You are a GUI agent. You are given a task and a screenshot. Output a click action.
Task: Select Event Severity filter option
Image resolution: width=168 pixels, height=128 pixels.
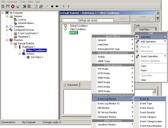point(150,113)
